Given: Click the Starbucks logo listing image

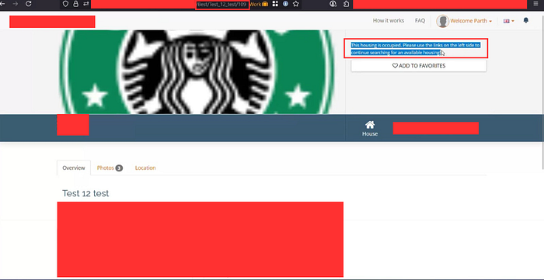Looking at the screenshot, I should (197, 72).
